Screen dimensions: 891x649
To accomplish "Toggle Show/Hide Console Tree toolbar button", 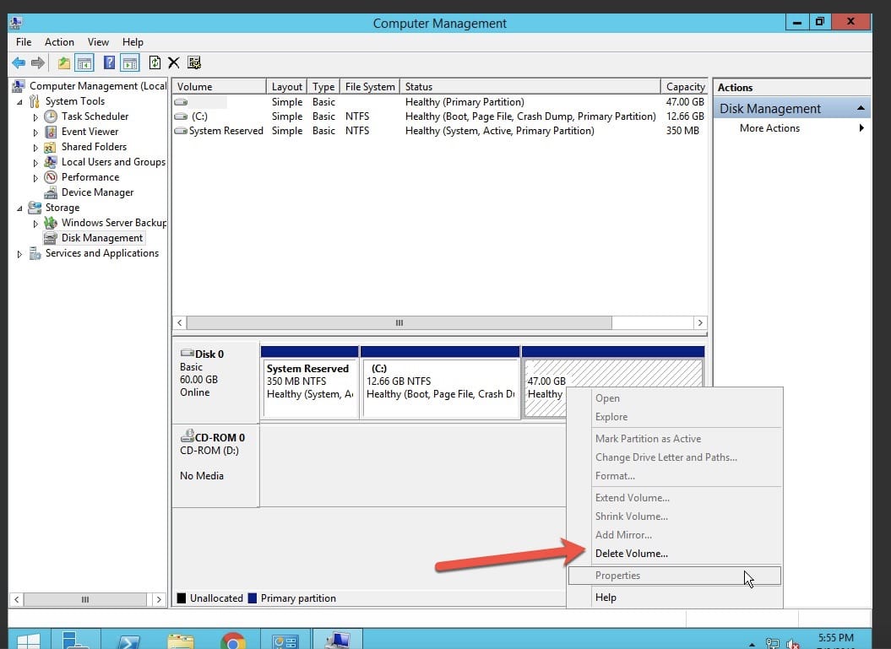I will click(84, 62).
